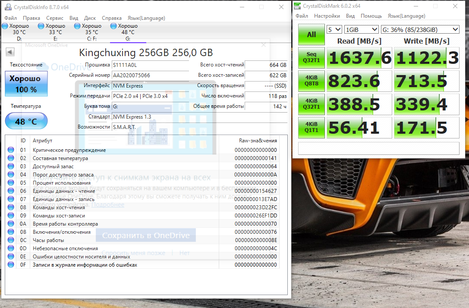Click the previous disk arrow in CrystalDiskInfo
Image resolution: width=469 pixels, height=308 pixels.
pyautogui.click(x=10, y=52)
